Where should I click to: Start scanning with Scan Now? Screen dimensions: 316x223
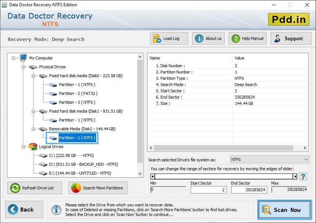point(284,209)
